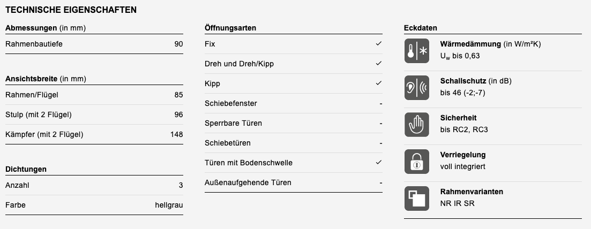Click the Schallschutz ear icon
This screenshot has height=229, width=591.
(416, 88)
